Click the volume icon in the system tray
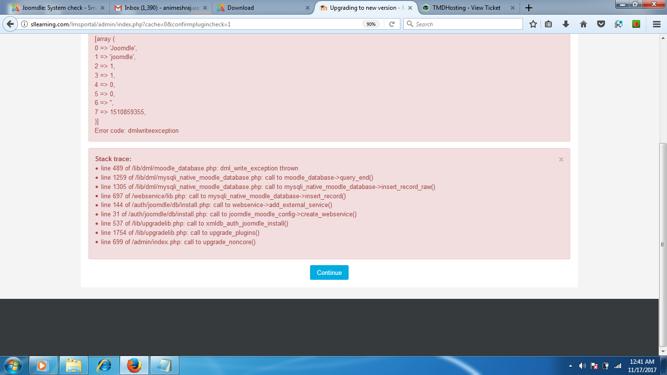667x375 pixels. 582,366
